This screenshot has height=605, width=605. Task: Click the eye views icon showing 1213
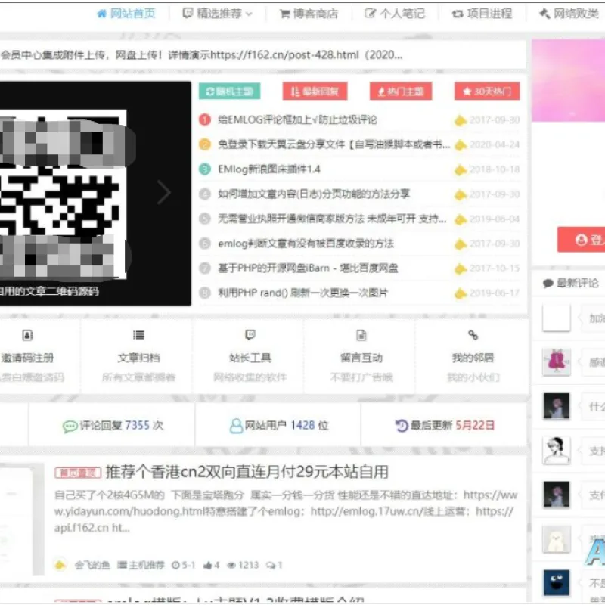click(x=231, y=565)
